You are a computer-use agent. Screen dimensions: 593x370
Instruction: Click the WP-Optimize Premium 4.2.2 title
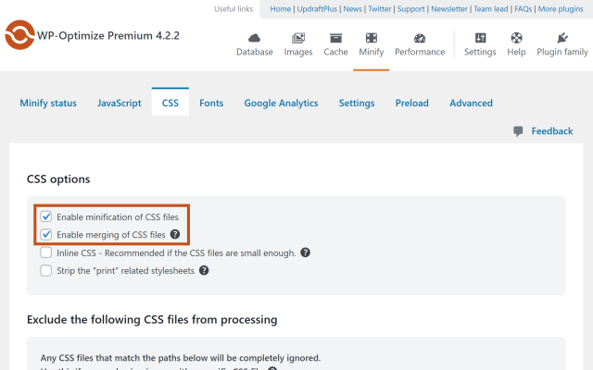coord(108,35)
